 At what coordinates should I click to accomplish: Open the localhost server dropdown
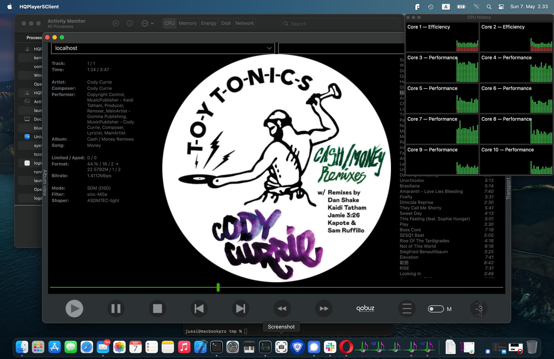(163, 48)
